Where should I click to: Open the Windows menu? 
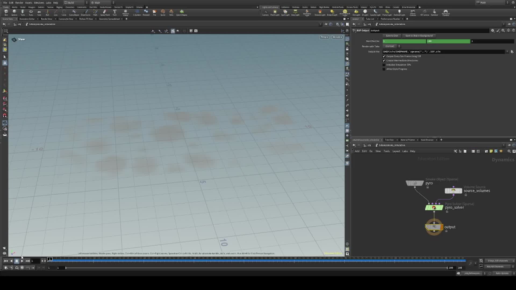point(39,3)
